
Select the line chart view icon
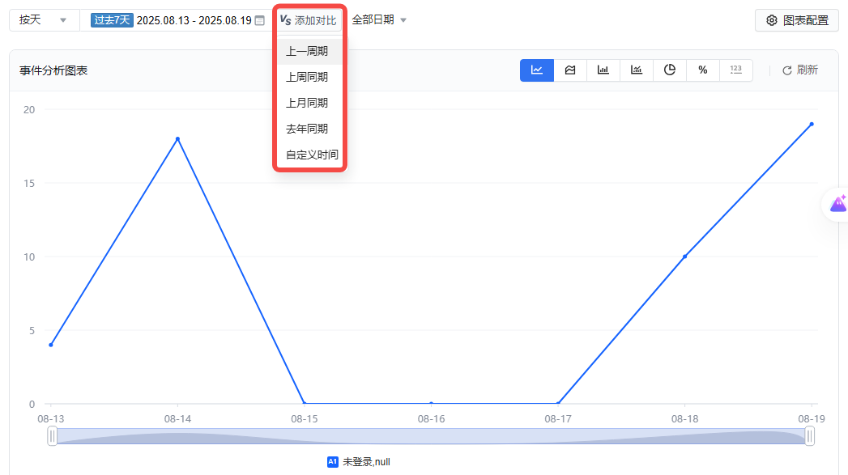click(536, 70)
